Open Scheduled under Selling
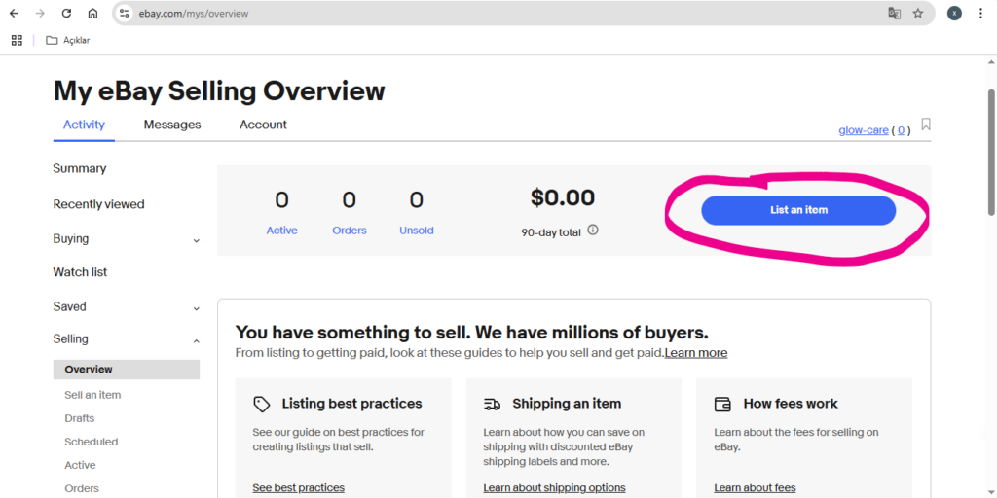 coord(92,442)
